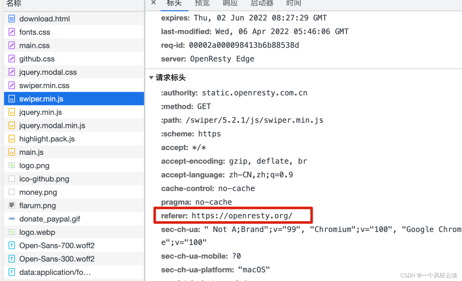Screen dimensions: 462x281
Task: Click the logo.webp image icon
Action: tap(12, 232)
